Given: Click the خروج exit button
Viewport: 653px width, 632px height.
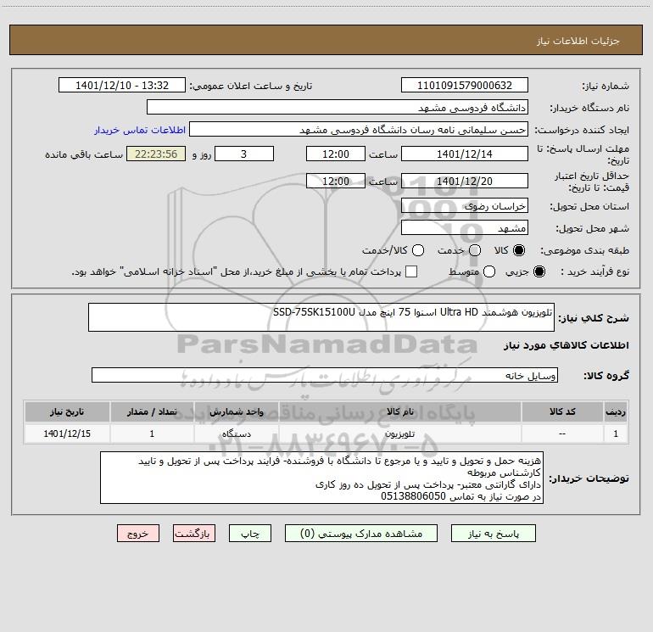Looking at the screenshot, I should point(138,534).
